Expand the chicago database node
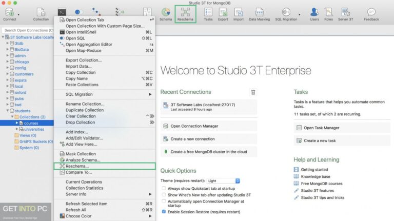The image size is (394, 221). 8,62
